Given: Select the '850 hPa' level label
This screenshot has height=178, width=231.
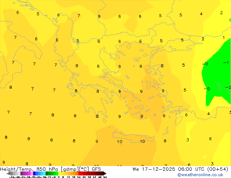Looking at the screenshot, I should [47, 169].
